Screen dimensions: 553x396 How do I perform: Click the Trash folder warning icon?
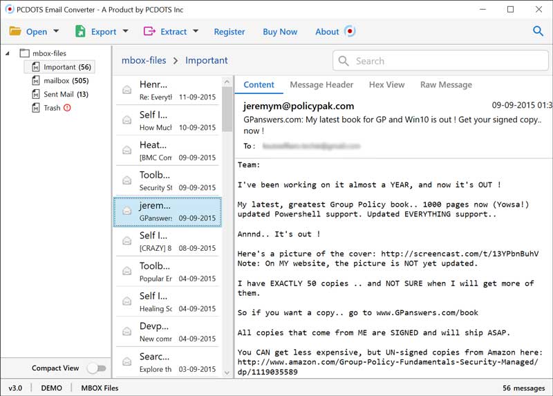tap(67, 108)
